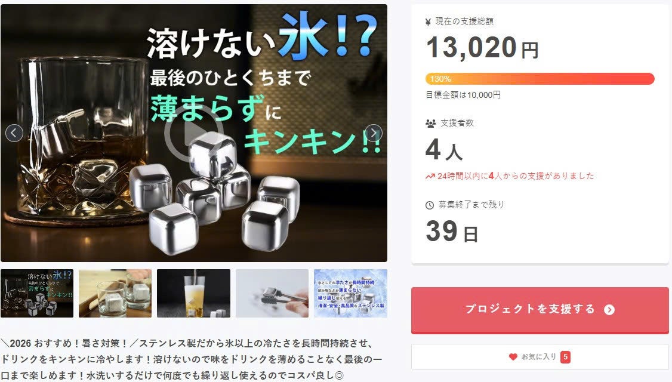672x382 pixels.
Task: Click the 130% funding progress bar
Action: click(x=540, y=79)
